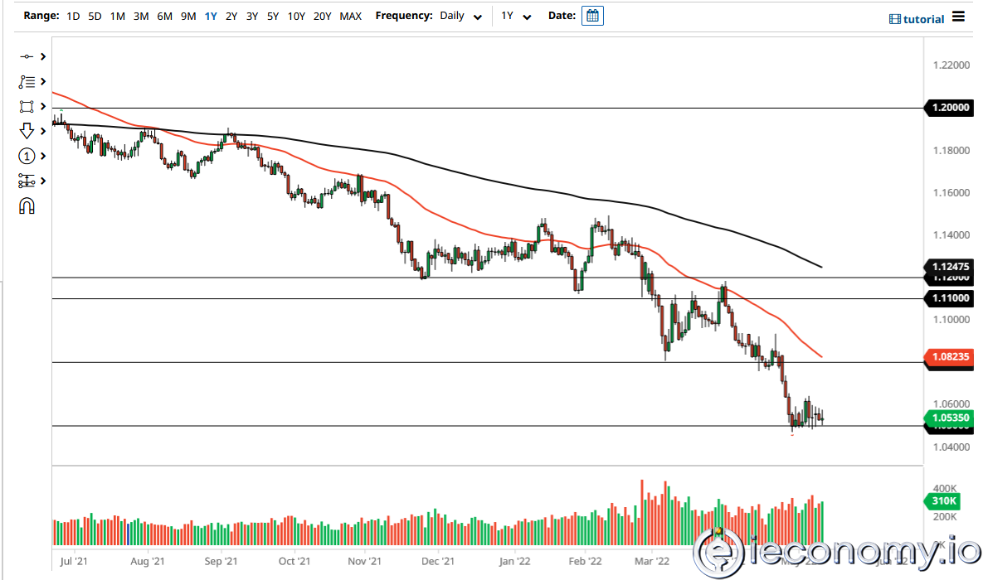Open the 1Y period dropdown beside Frequency

click(513, 15)
